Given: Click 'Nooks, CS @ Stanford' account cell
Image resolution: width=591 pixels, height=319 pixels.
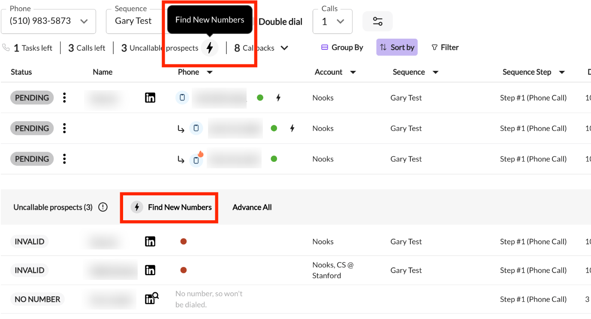Looking at the screenshot, I should [333, 270].
